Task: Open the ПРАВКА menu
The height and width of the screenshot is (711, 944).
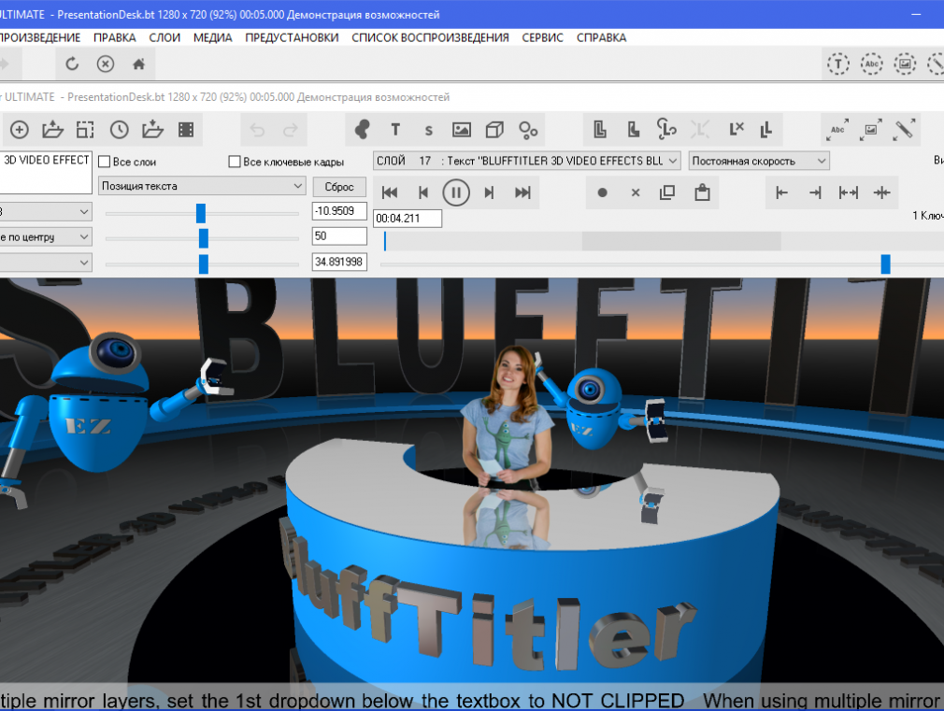Action: (114, 37)
